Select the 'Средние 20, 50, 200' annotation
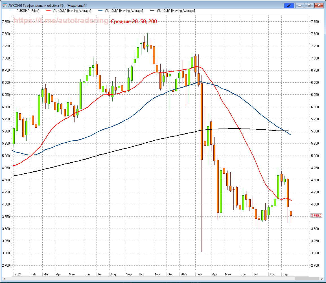 [x=134, y=21]
